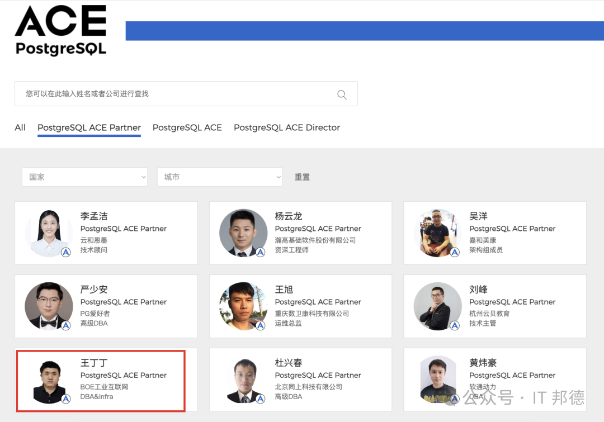604x422 pixels.
Task: Click the name 刘峰
Action: 478,289
